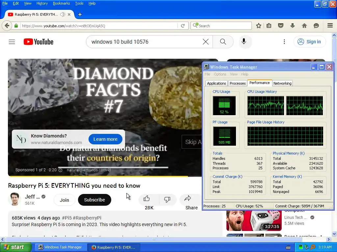
Task: Open the Windows start menu
Action: click(x=16, y=247)
